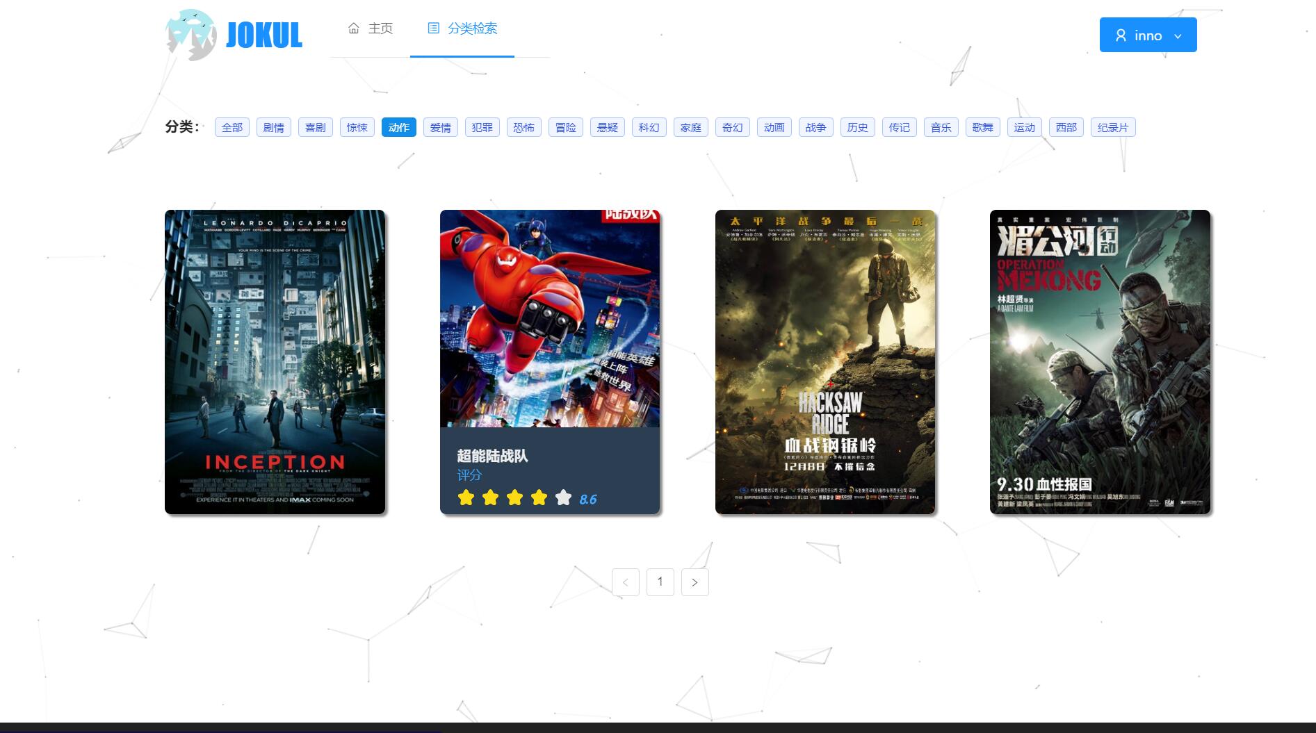1316x733 pixels.
Task: Filter by the 科幻 category tag
Action: [x=649, y=127]
